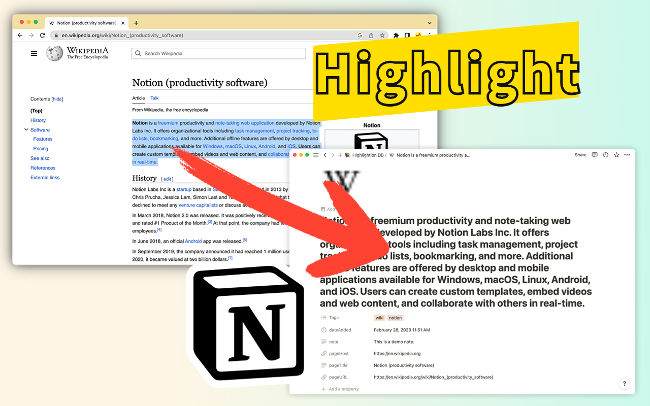Click Add a property in Notion
650x406 pixels.
pyautogui.click(x=340, y=389)
